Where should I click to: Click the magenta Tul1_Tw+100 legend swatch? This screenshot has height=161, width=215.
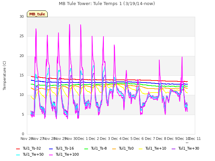51,155
